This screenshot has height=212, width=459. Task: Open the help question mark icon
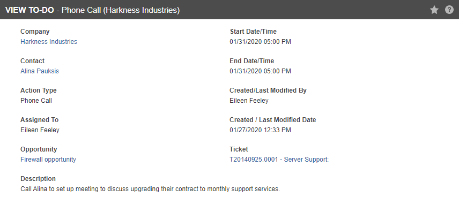449,10
